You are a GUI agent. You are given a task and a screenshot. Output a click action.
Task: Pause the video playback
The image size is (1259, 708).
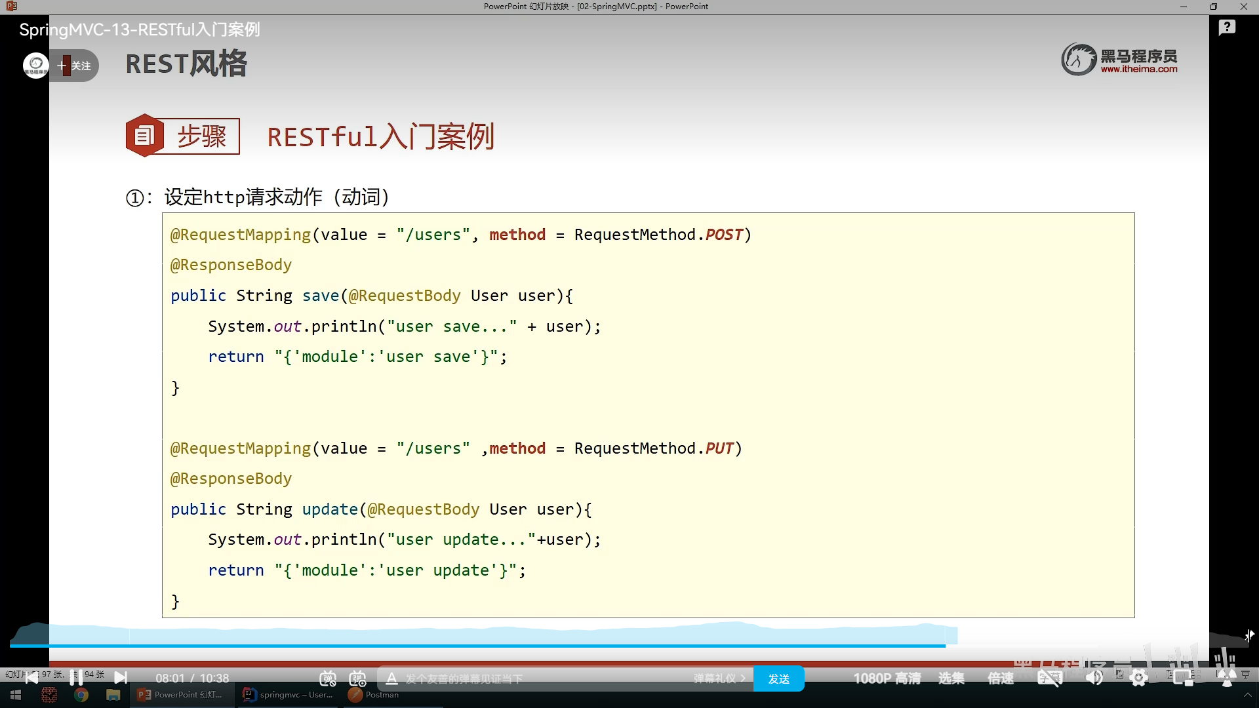click(x=76, y=678)
